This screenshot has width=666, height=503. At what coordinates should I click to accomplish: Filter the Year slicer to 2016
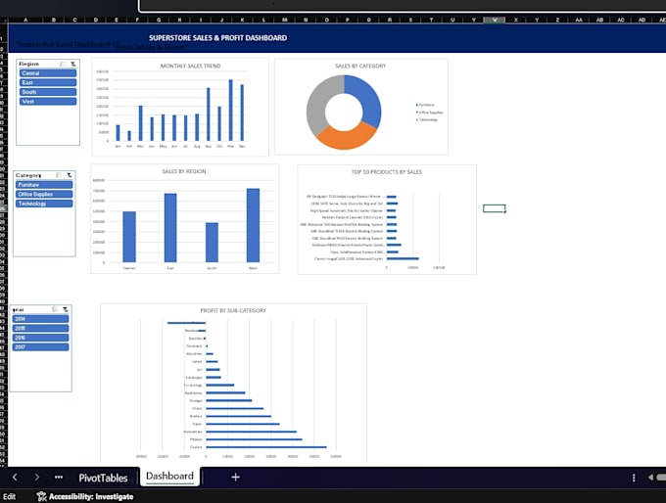pos(41,338)
